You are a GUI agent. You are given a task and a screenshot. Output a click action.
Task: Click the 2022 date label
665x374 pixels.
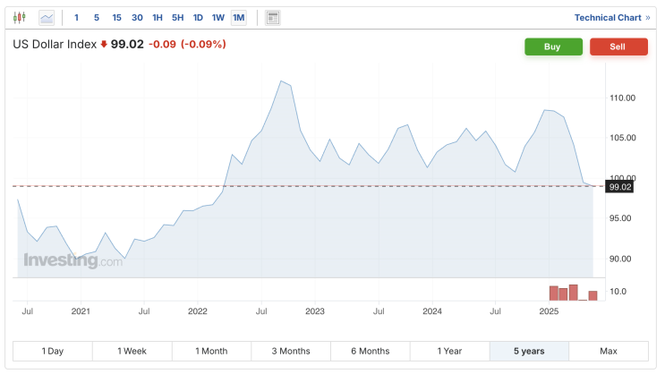coord(198,311)
